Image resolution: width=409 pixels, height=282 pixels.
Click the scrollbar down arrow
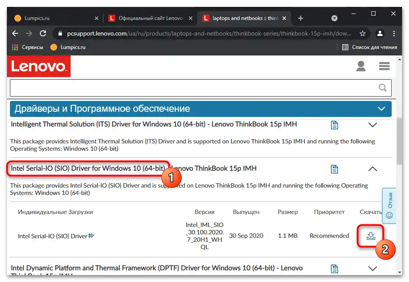point(399,272)
